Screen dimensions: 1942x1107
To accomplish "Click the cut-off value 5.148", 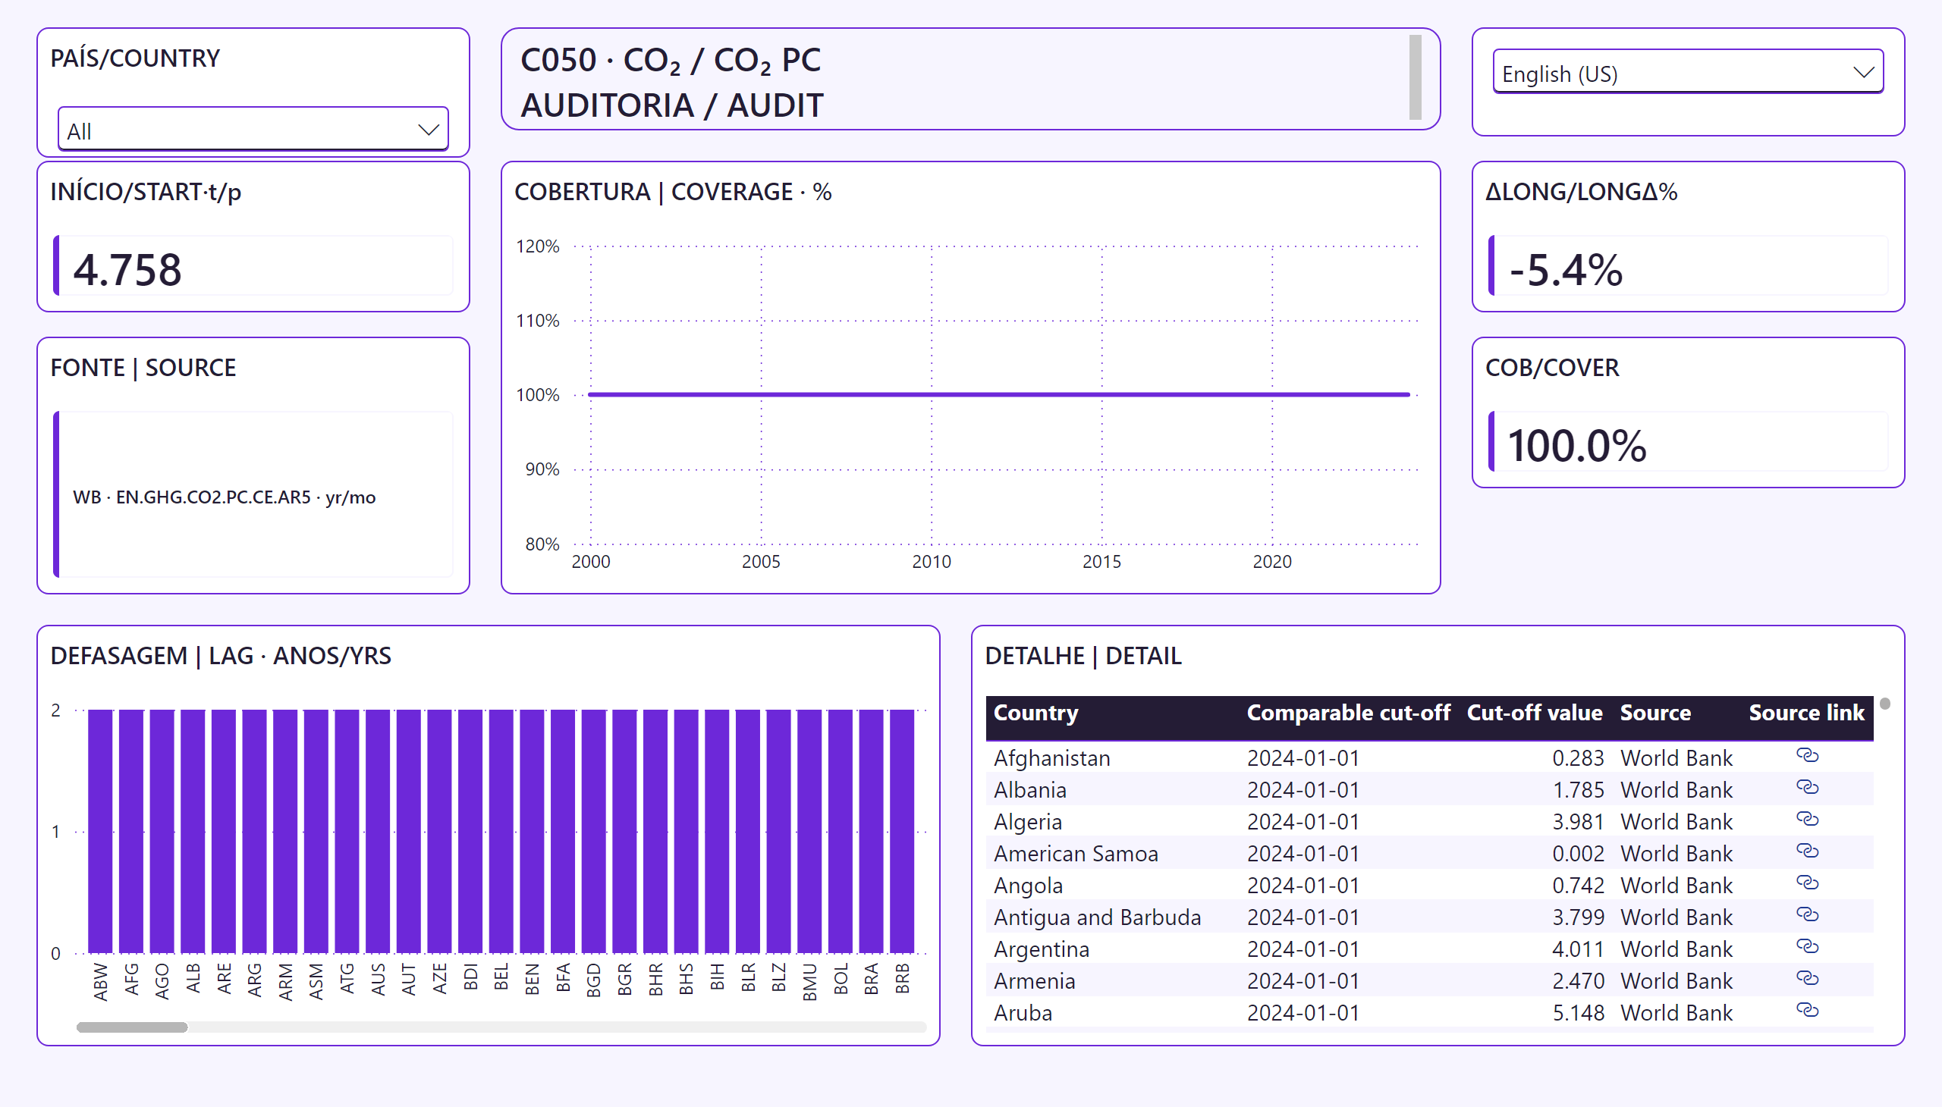I will pos(1578,1014).
